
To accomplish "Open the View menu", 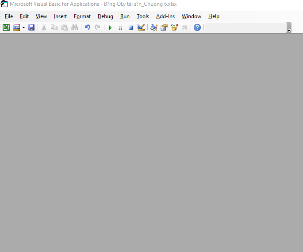I will point(41,16).
